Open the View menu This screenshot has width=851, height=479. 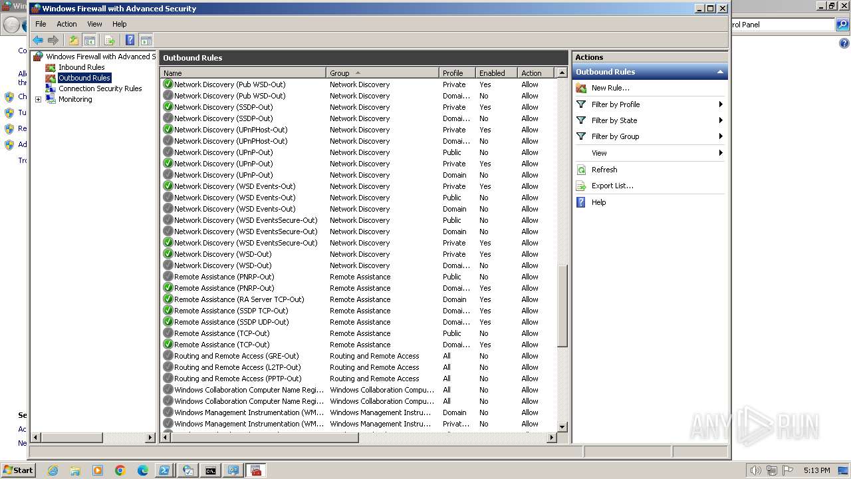pyautogui.click(x=94, y=24)
